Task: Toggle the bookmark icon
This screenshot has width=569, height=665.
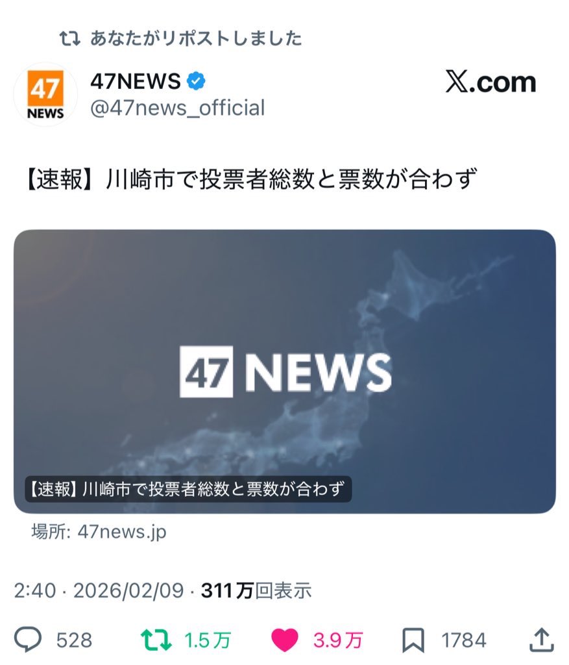Action: (x=413, y=640)
